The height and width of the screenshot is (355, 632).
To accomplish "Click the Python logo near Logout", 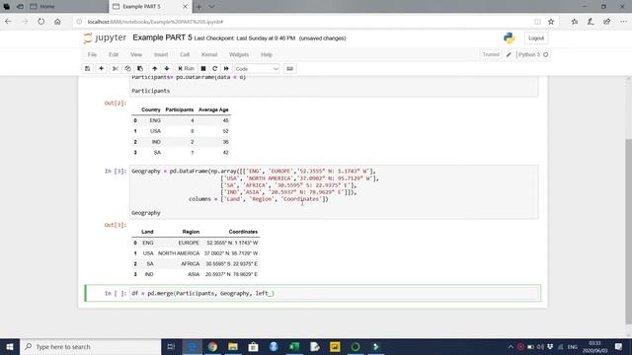I will (510, 38).
